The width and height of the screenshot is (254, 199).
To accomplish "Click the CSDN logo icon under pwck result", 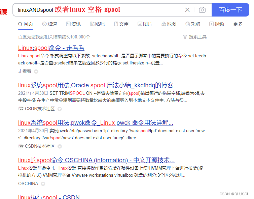I will (21, 146).
